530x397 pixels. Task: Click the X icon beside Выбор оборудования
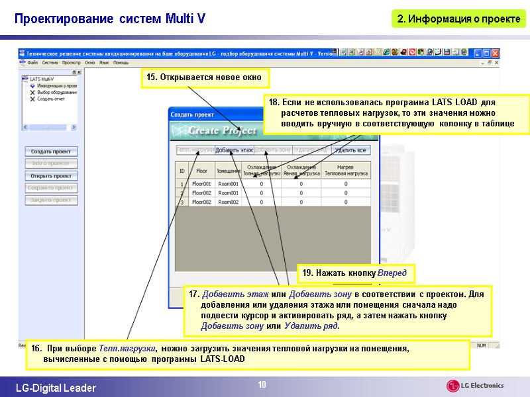pyautogui.click(x=32, y=92)
